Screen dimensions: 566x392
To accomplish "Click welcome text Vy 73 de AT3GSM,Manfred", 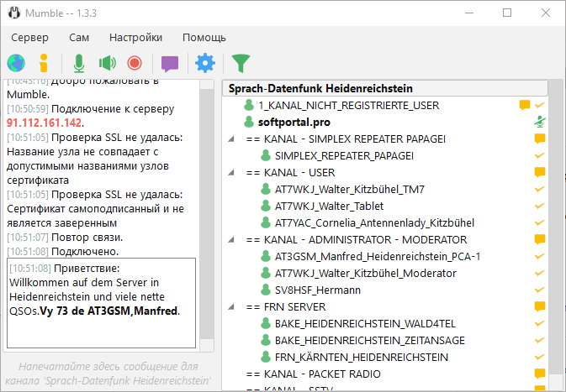I will [109, 311].
